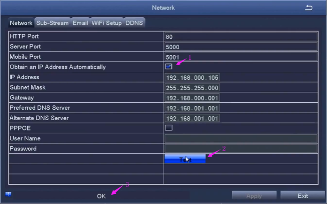This screenshot has width=327, height=204.
Task: Click the Exit button
Action: pos(303,196)
